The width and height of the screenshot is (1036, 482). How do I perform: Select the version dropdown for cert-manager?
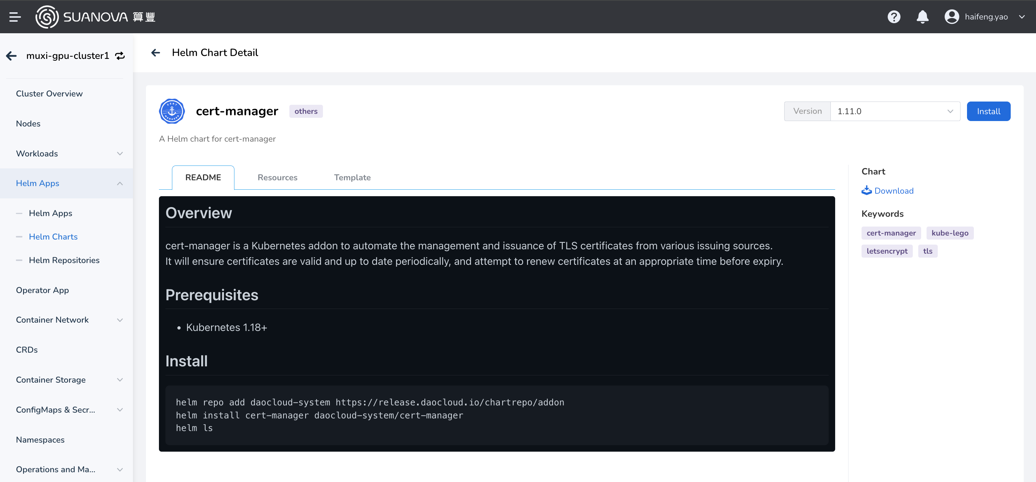pos(895,111)
